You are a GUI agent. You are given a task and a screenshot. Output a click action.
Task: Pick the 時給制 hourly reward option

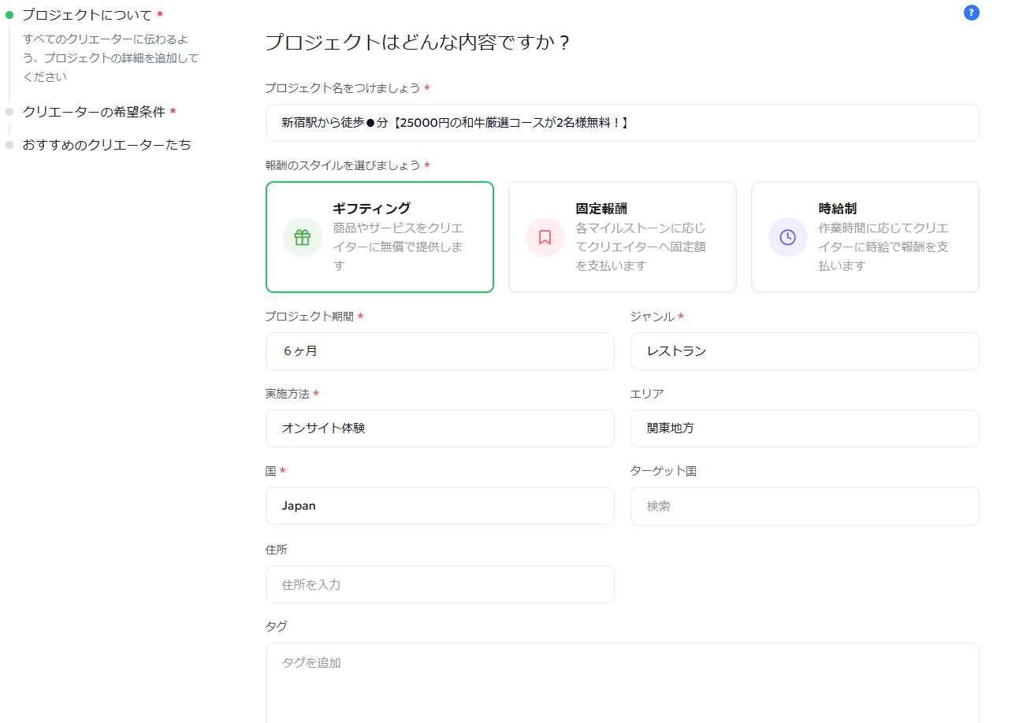[x=865, y=237]
